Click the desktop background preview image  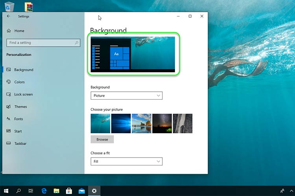[x=133, y=54]
